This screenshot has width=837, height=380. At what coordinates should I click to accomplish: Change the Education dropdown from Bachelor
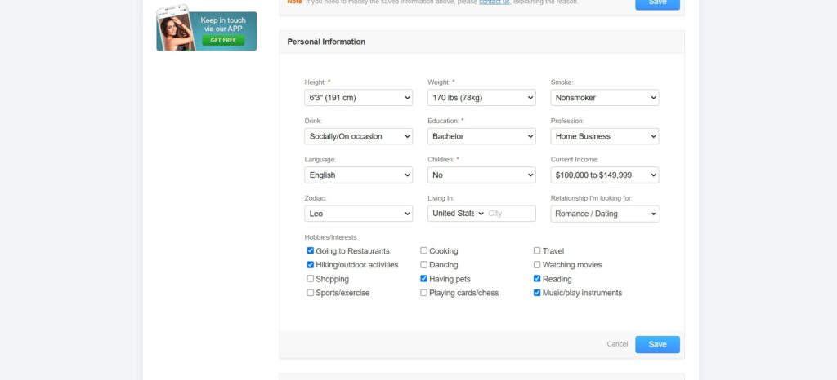click(x=481, y=136)
